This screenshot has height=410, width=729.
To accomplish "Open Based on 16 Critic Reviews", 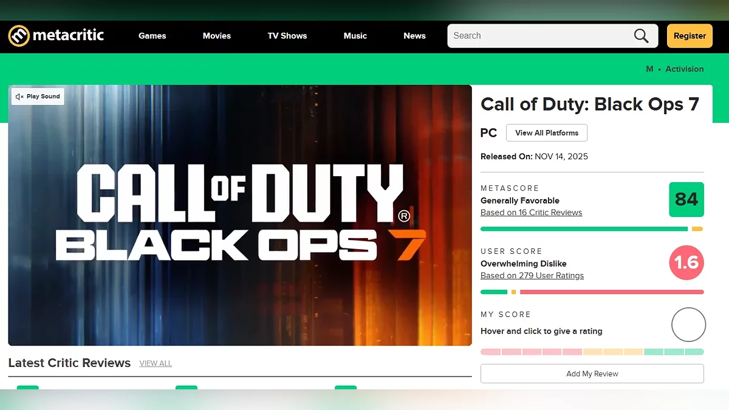I will pyautogui.click(x=531, y=213).
